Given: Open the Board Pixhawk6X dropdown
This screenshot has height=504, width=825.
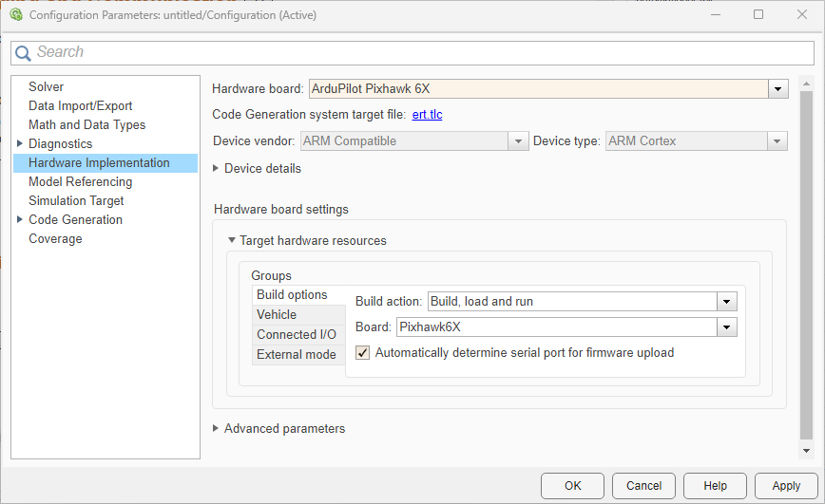Looking at the screenshot, I should coord(727,327).
